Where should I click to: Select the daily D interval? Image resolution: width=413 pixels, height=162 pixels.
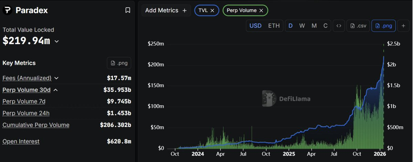[290, 26]
